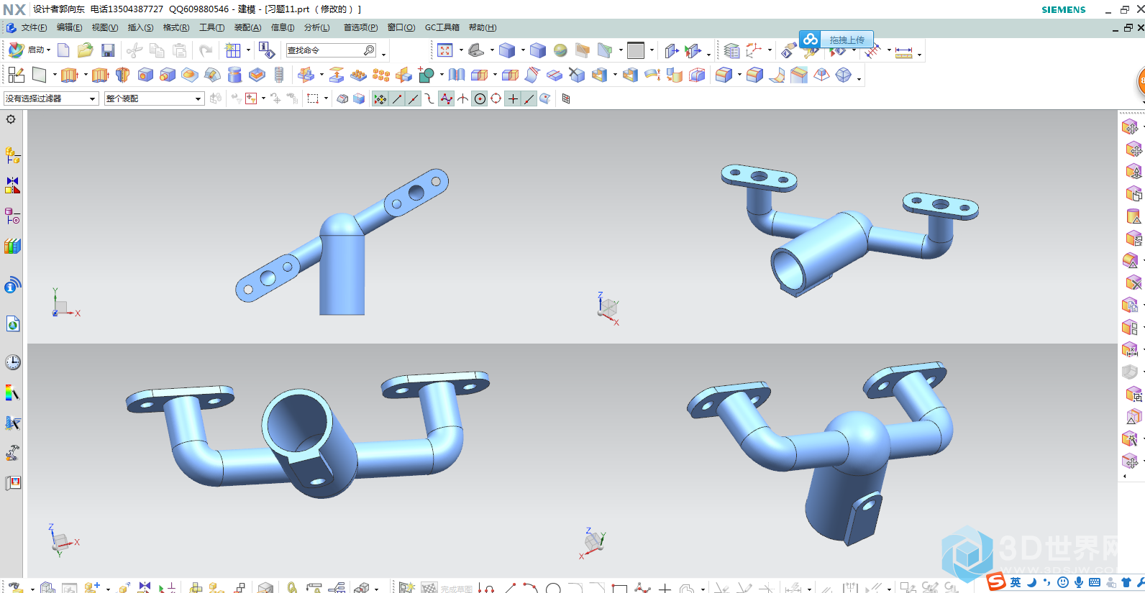This screenshot has width=1145, height=593.
Task: Click the WCS orientation axes icon
Action: tap(754, 50)
